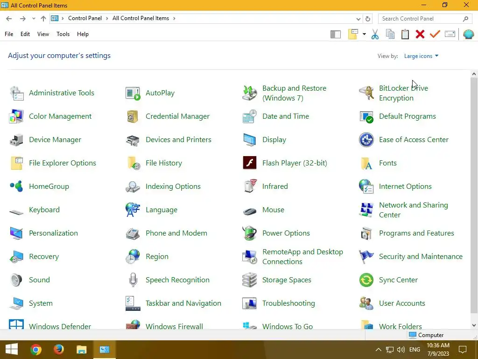Open the Color Management icon
478x359 pixels.
(16, 116)
